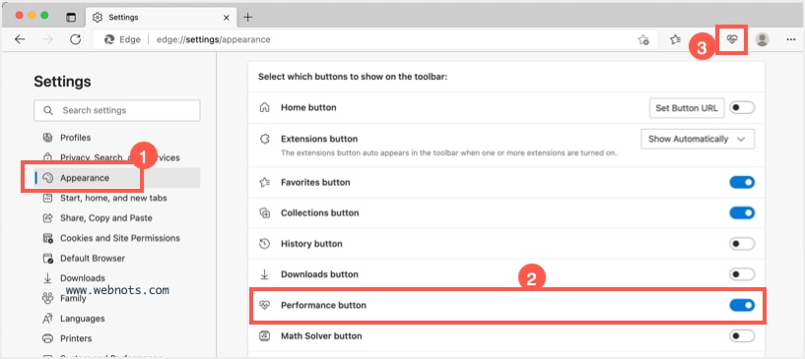Open Appearance settings section
805x359 pixels.
(x=117, y=178)
